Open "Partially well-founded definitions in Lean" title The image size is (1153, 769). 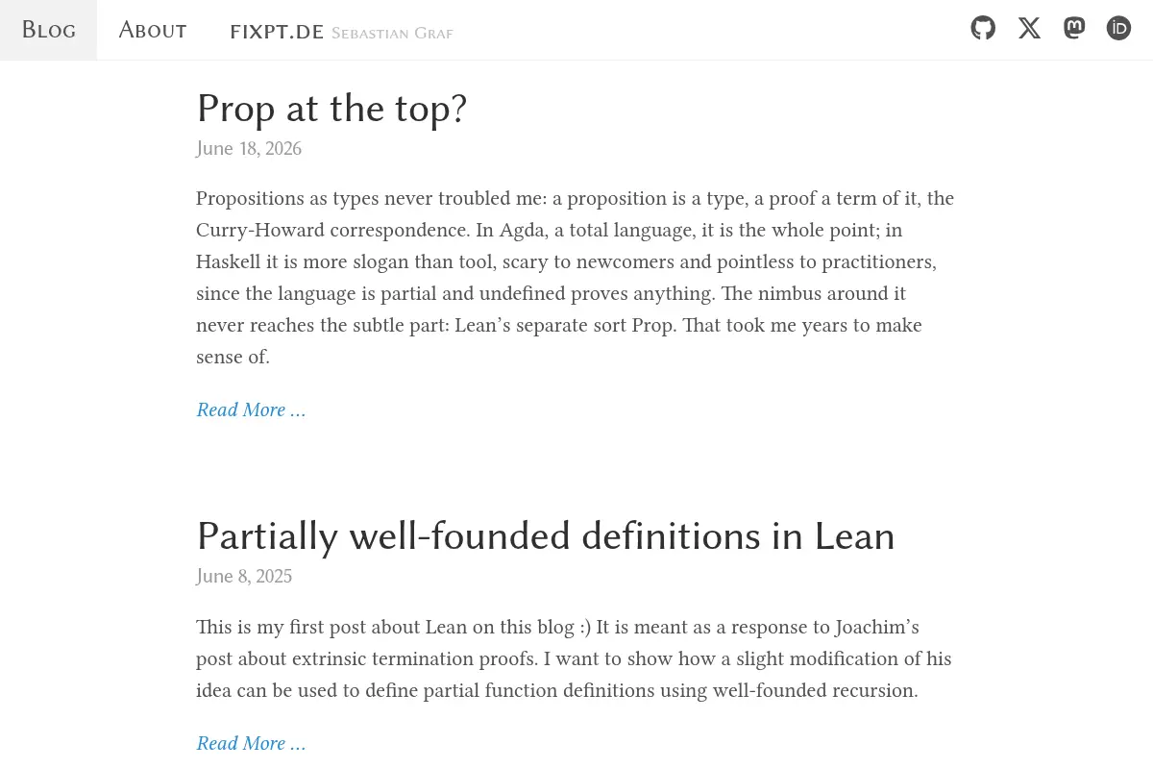click(545, 535)
